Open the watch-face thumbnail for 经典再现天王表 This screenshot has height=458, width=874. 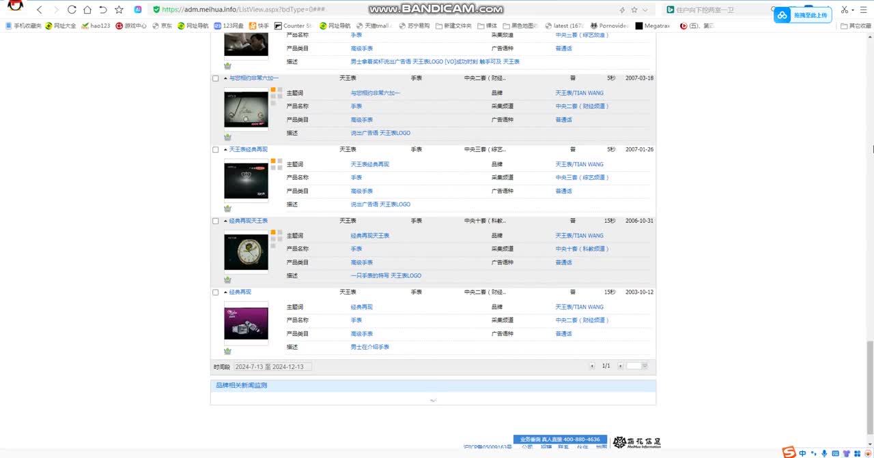(x=246, y=251)
